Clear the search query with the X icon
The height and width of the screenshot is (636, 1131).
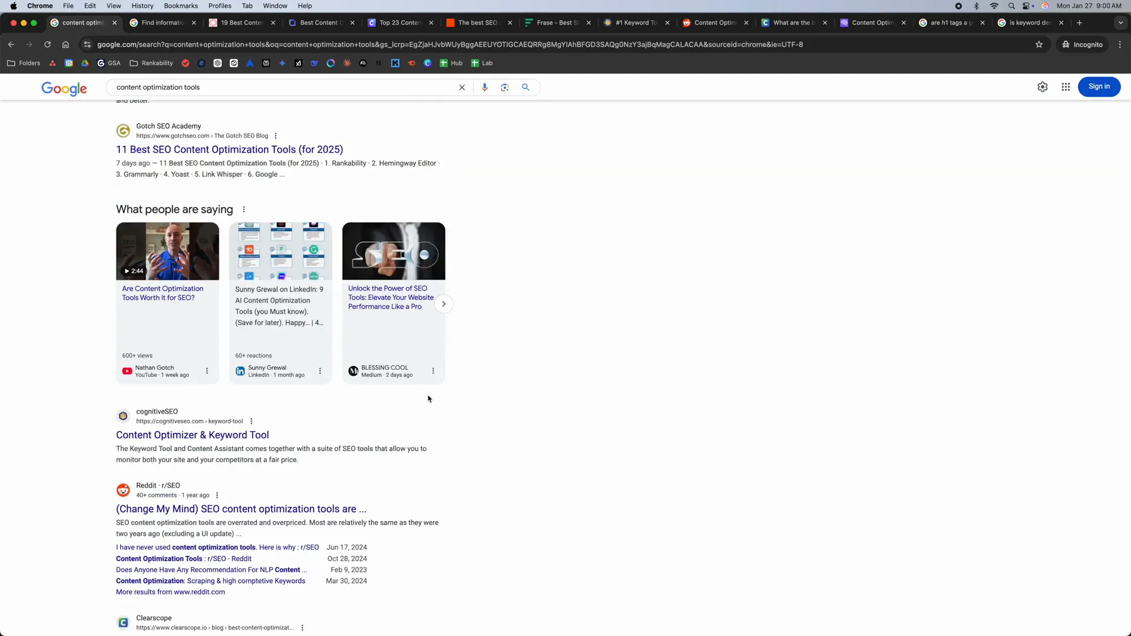[462, 87]
